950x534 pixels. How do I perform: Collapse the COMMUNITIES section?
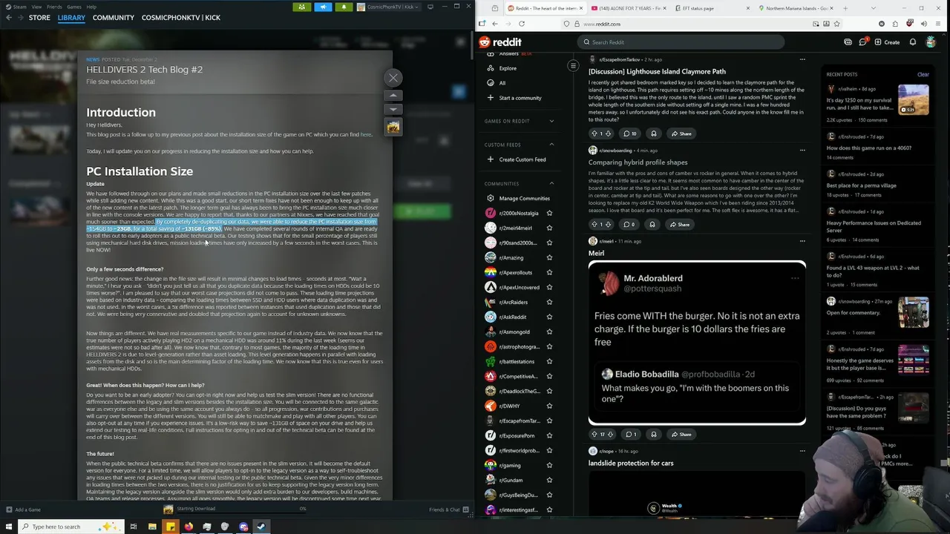pos(551,183)
